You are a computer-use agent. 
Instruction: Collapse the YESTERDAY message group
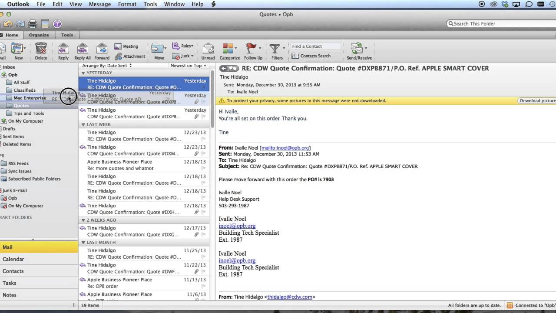(83, 73)
